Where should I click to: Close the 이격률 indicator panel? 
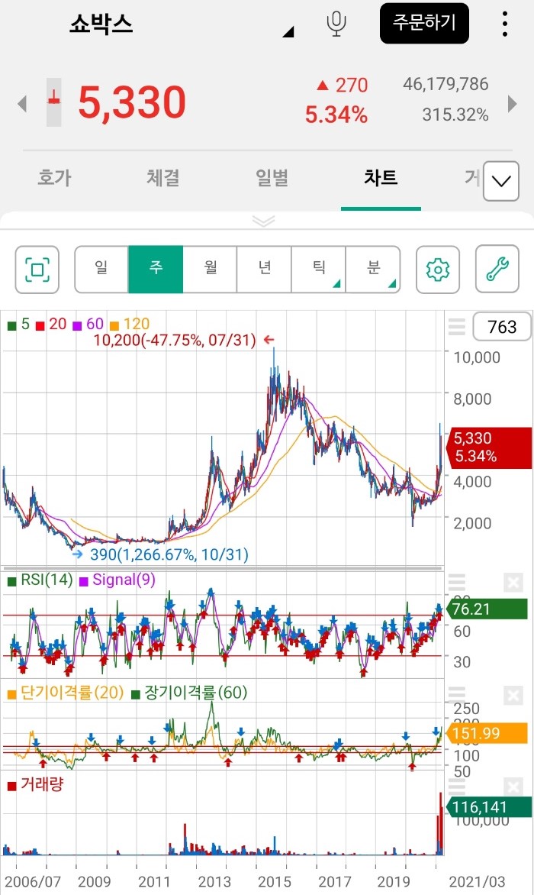[513, 695]
